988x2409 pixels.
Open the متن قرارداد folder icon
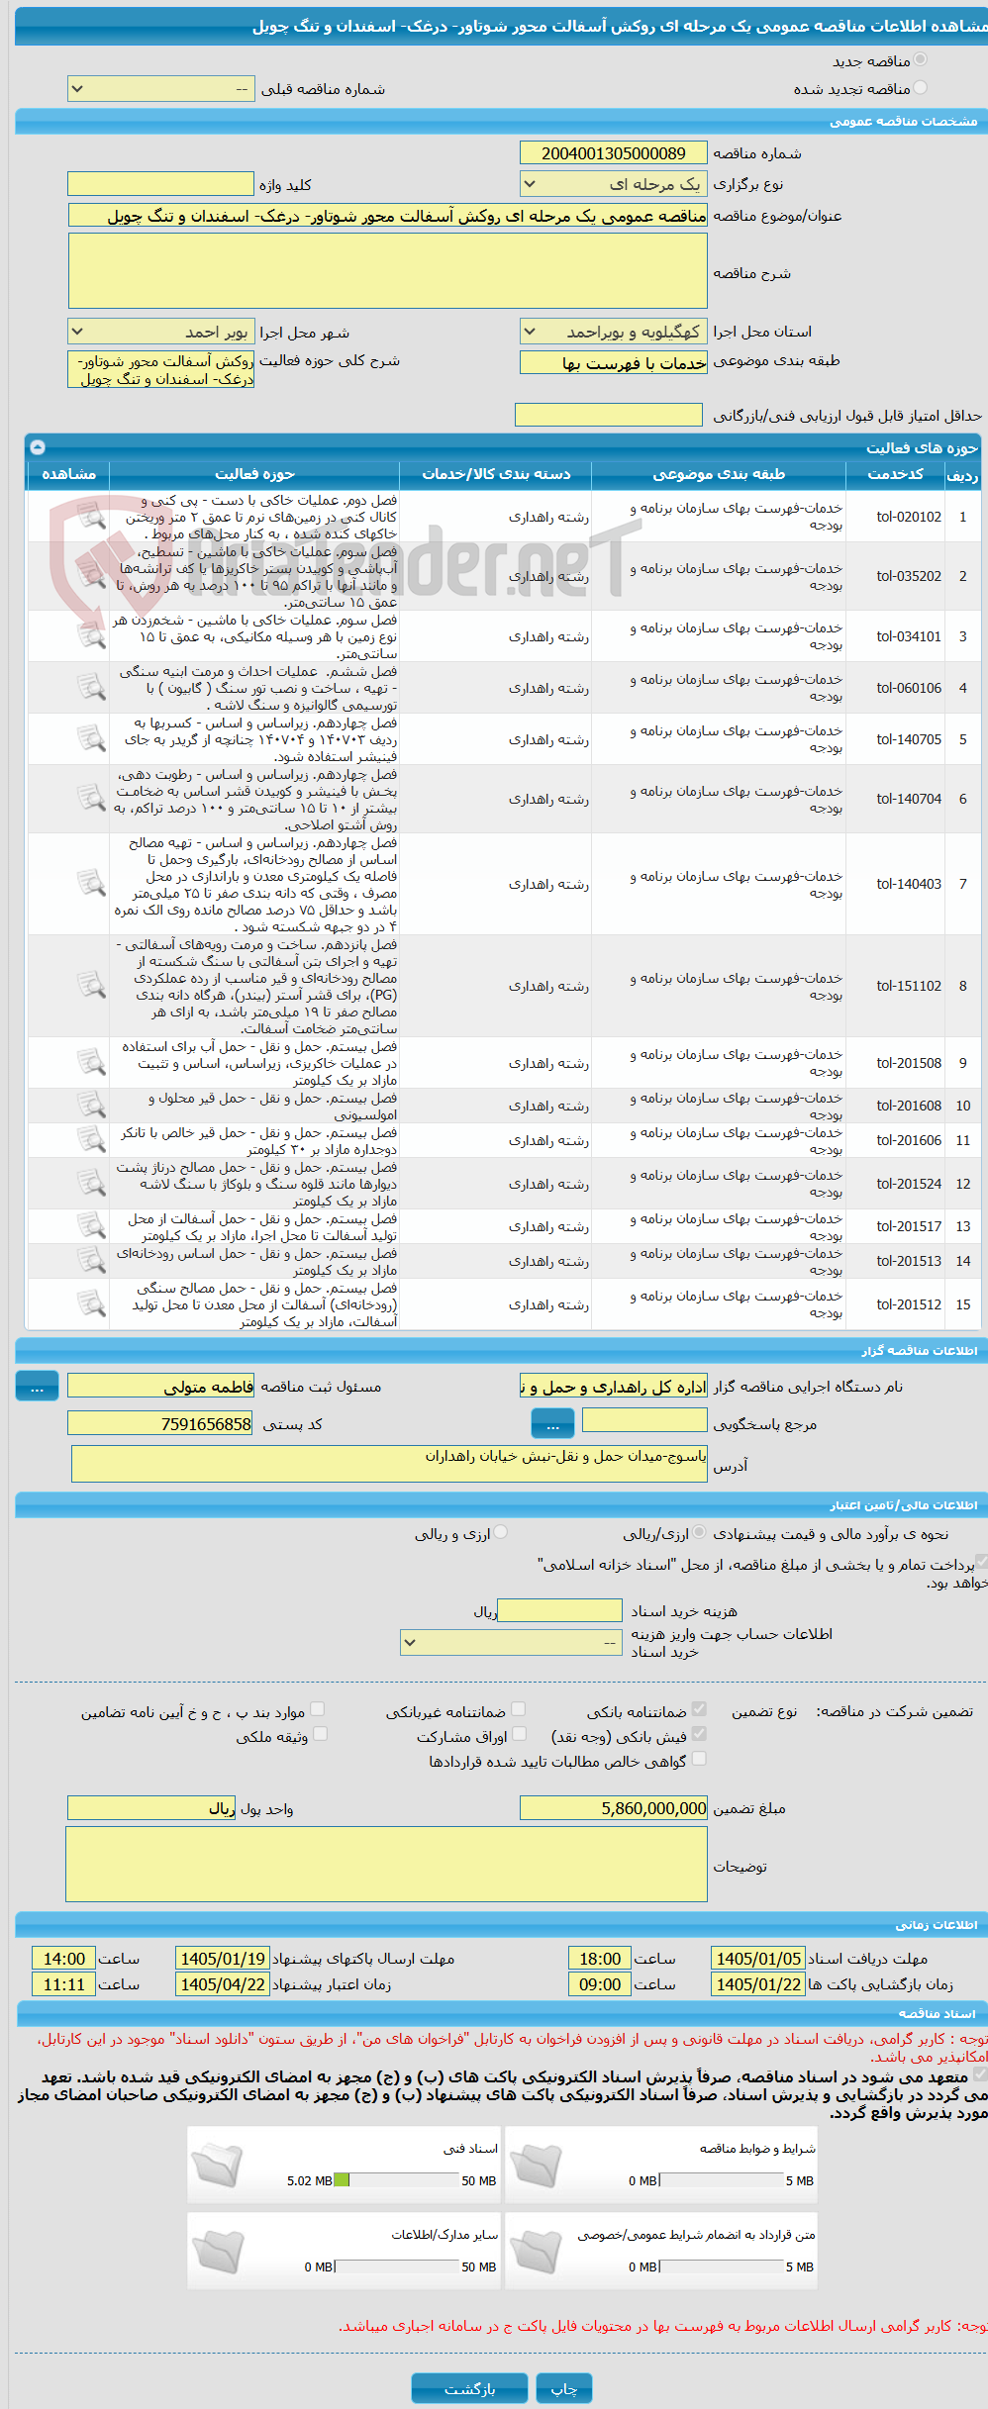(536, 2251)
